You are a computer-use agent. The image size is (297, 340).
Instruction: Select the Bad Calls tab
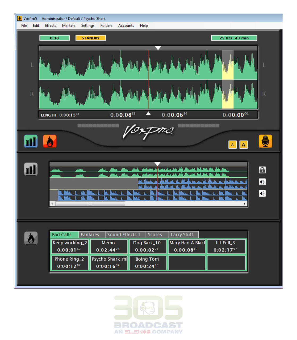64,235
